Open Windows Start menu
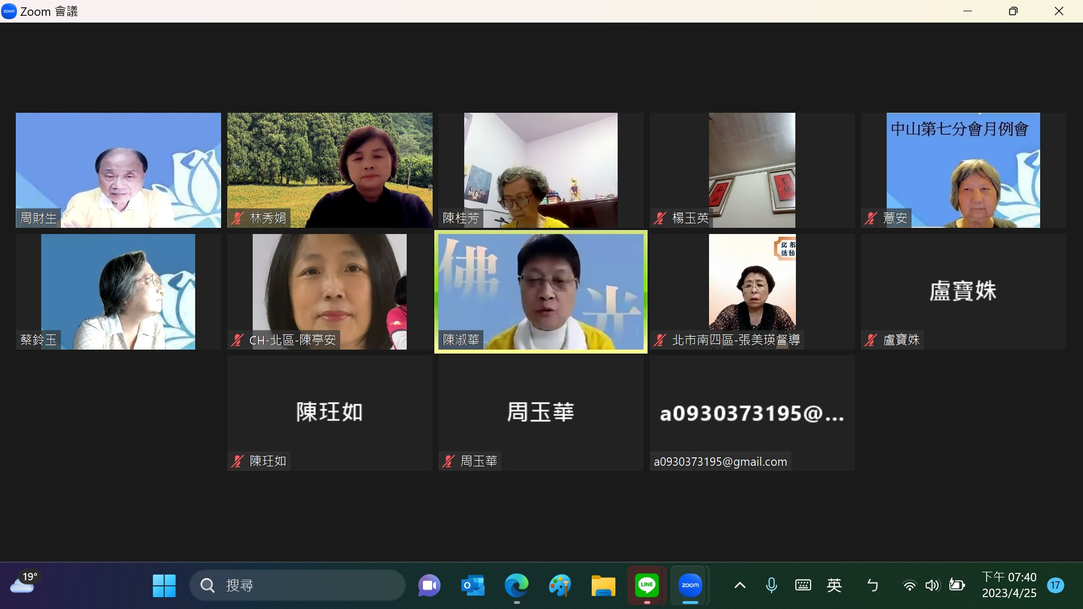This screenshot has width=1083, height=609. click(164, 585)
